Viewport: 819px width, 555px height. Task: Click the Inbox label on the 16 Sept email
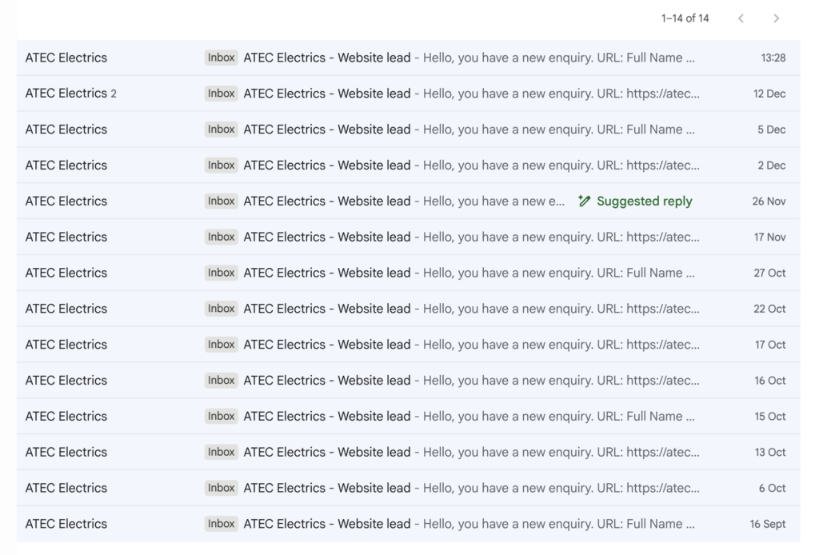click(x=221, y=524)
